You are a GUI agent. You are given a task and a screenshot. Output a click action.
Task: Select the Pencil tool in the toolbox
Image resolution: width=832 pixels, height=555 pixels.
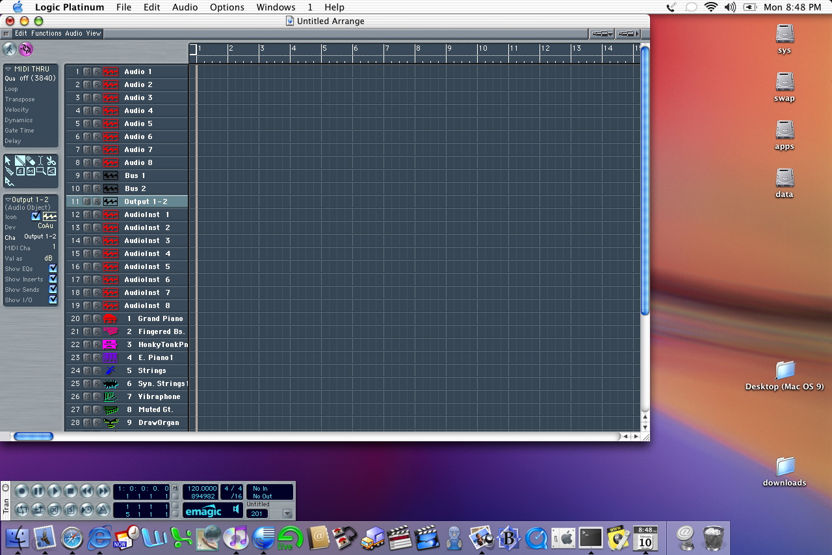coord(19,161)
